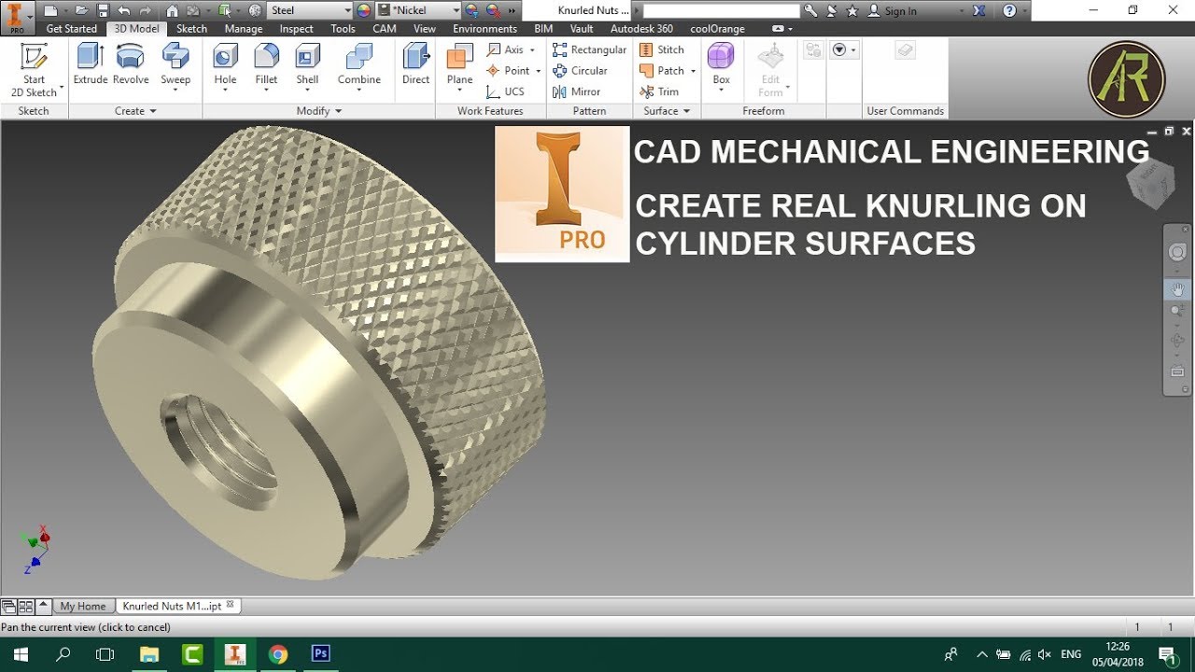The height and width of the screenshot is (672, 1195).
Task: Open File Explorer from the taskbar
Action: [149, 654]
